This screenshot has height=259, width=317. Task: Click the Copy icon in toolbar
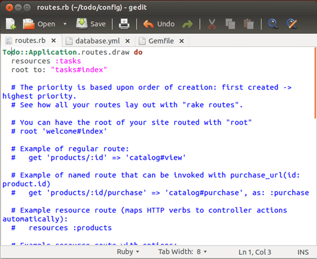[x=230, y=24]
